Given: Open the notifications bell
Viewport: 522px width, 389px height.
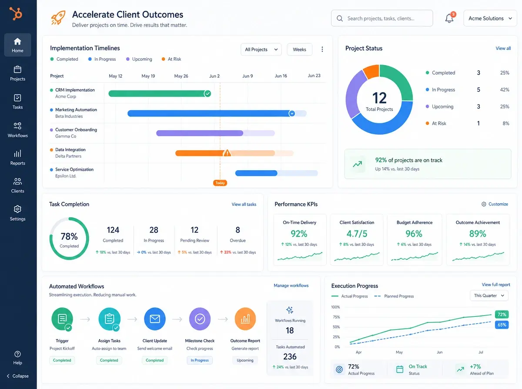Looking at the screenshot, I should coord(449,19).
